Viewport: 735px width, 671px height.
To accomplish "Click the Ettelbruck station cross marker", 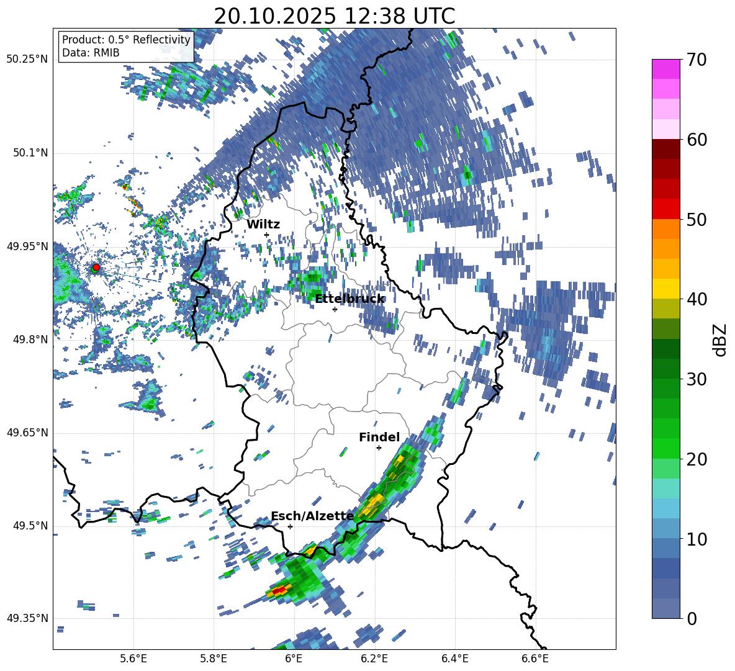I will (x=335, y=309).
